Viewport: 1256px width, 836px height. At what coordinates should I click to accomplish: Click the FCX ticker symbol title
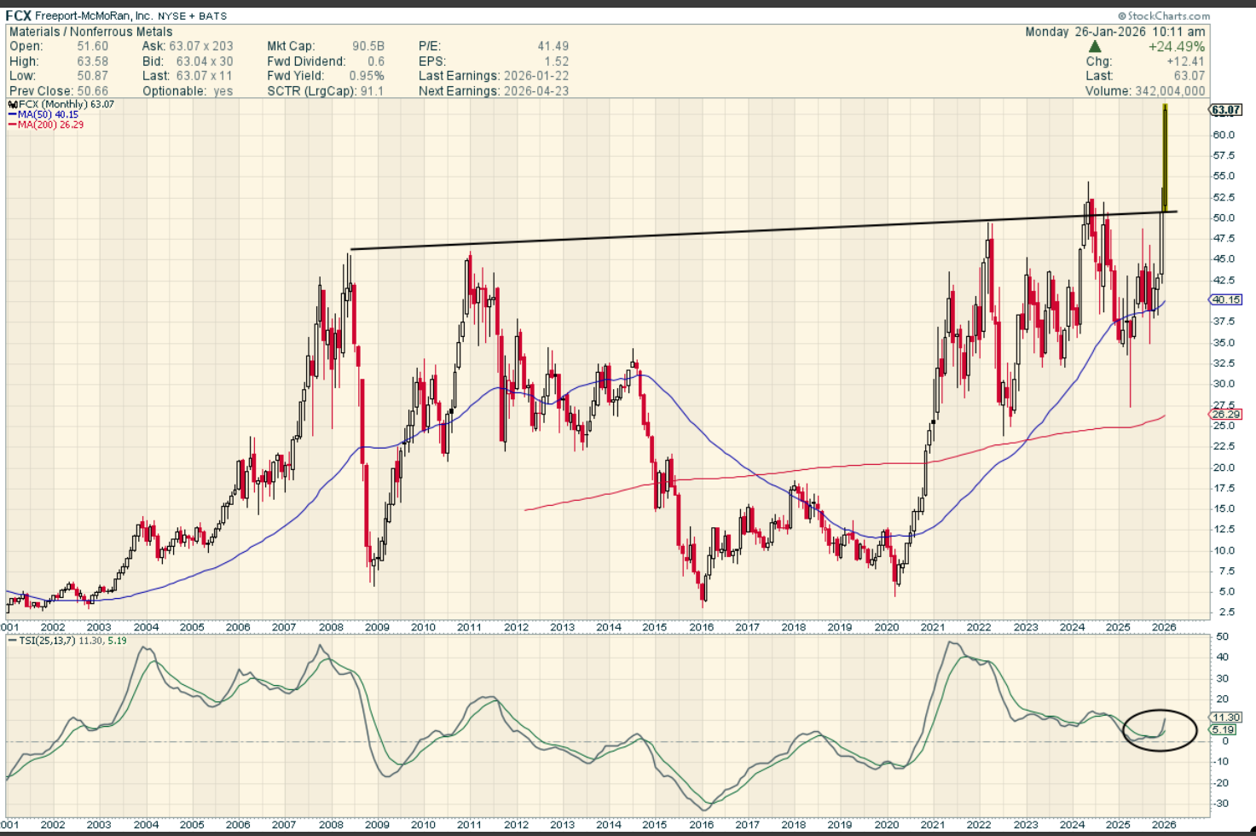18,16
